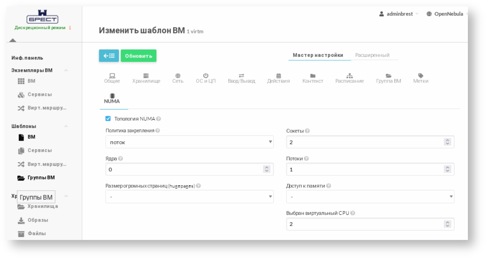
Task: Open Инф. панель in sidebar
Action: 27,58
